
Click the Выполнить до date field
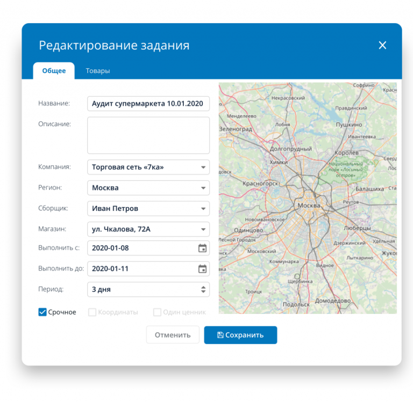coord(148,269)
